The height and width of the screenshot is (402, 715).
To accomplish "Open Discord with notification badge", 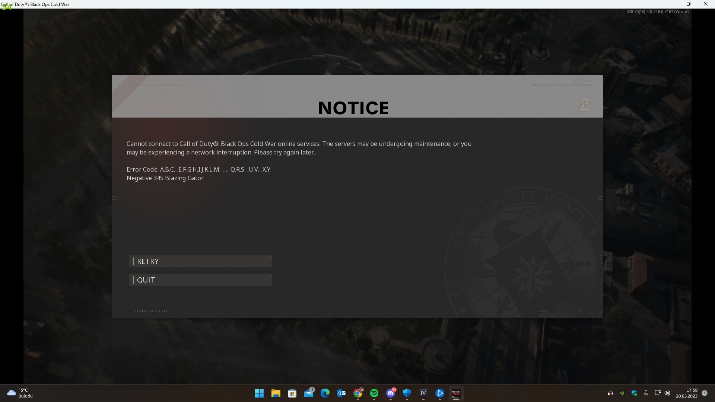I will coord(391,393).
